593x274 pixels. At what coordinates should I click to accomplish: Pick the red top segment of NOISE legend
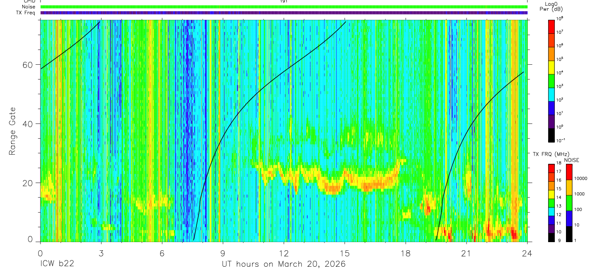(x=569, y=172)
